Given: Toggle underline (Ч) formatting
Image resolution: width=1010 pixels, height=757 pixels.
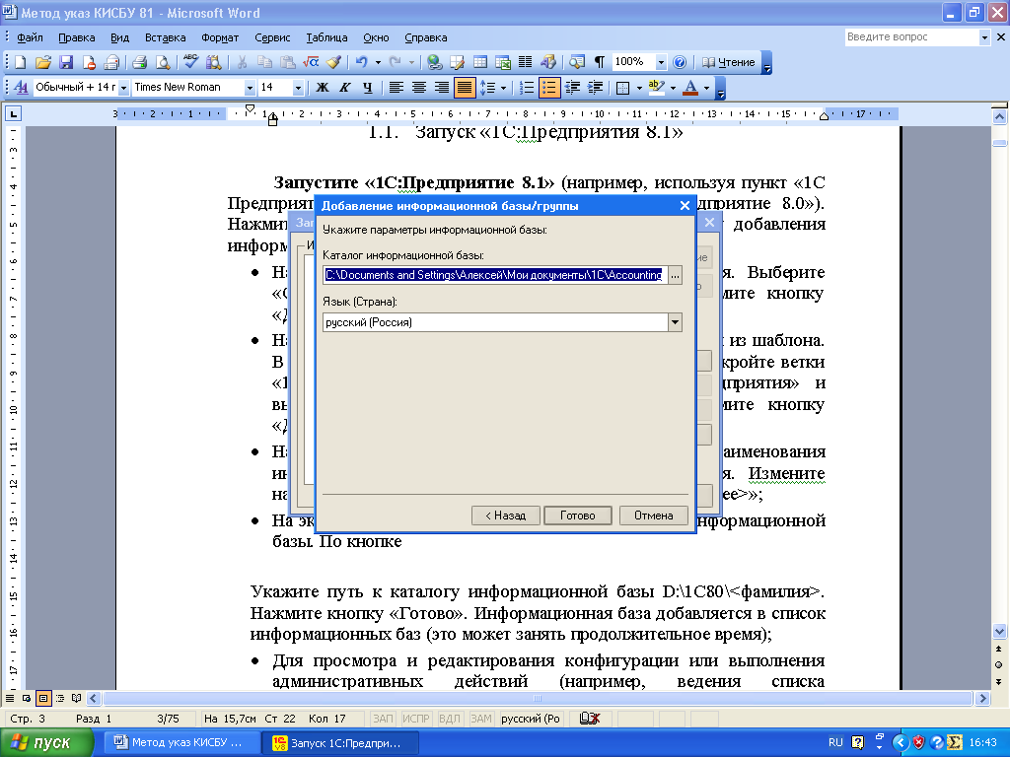Looking at the screenshot, I should [x=368, y=87].
